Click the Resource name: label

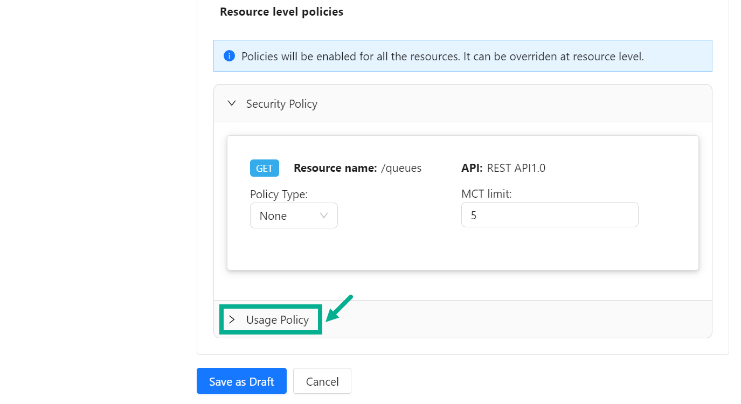[335, 168]
